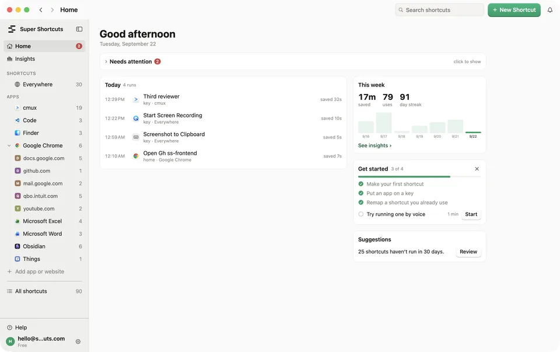Click the 79 uses stat
The image size is (560, 352).
click(387, 100)
